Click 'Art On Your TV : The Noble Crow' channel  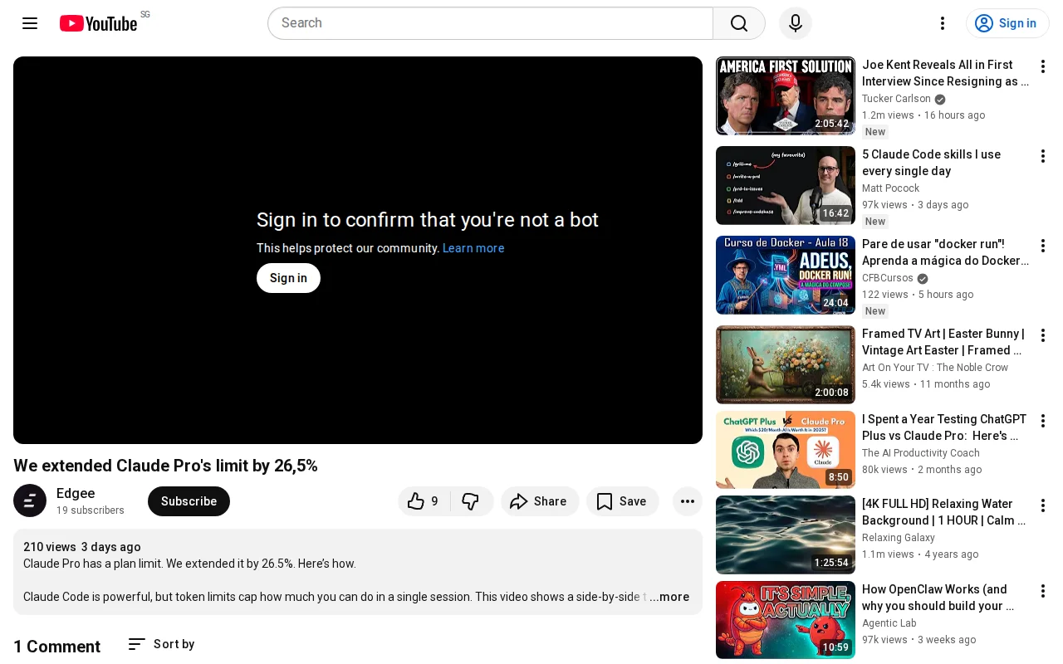(x=935, y=368)
